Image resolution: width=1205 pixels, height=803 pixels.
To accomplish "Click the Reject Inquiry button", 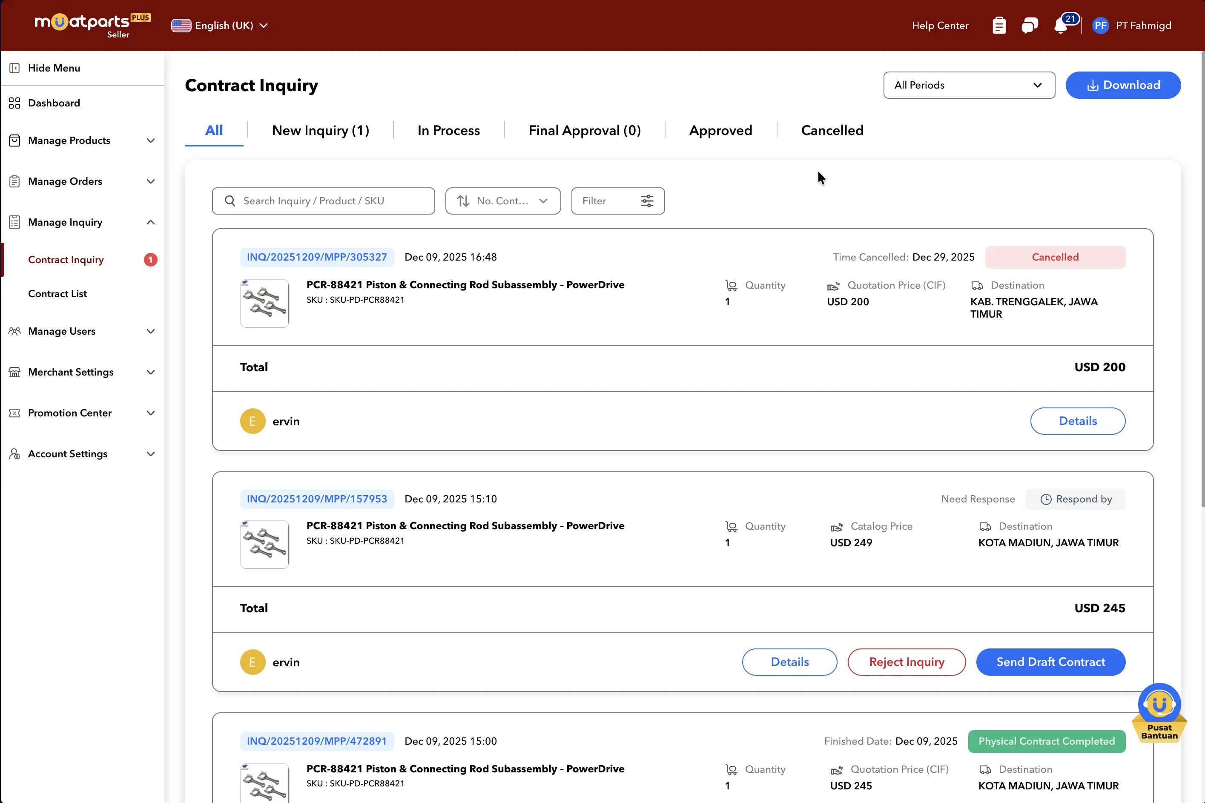I will [x=906, y=662].
